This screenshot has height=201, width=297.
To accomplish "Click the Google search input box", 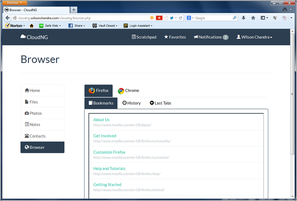I will [213, 18].
